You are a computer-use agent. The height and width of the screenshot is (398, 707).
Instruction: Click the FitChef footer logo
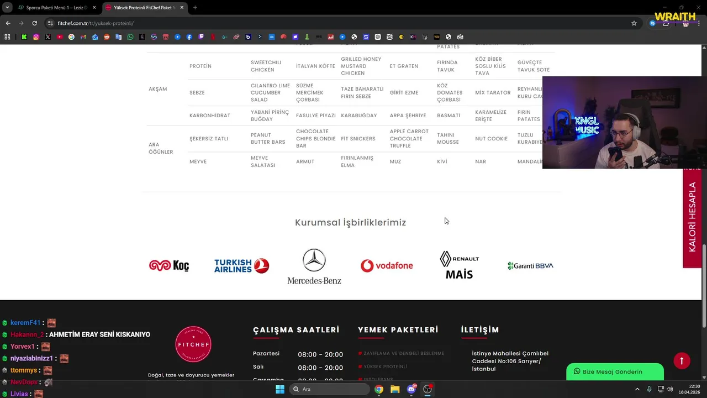coord(193,344)
